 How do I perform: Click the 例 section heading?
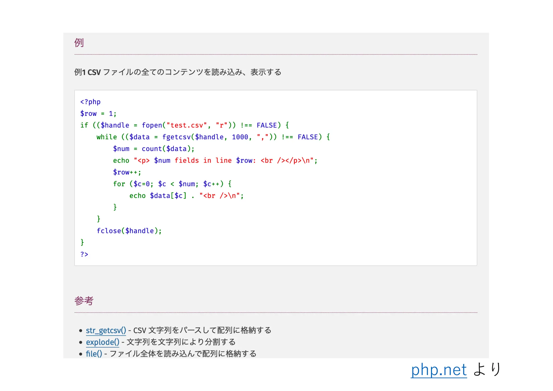pos(79,43)
